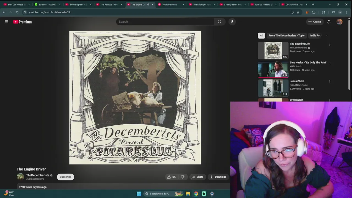Image resolution: width=352 pixels, height=198 pixels.
Task: Expand the video description box
Action: pos(123,187)
